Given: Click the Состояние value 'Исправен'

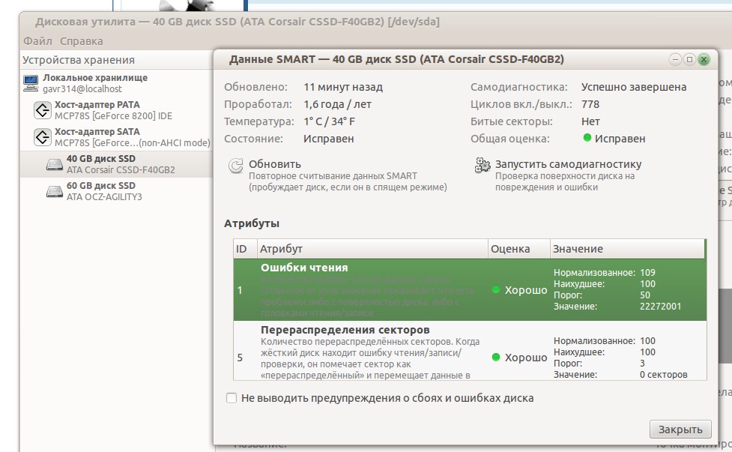Looking at the screenshot, I should [x=329, y=139].
